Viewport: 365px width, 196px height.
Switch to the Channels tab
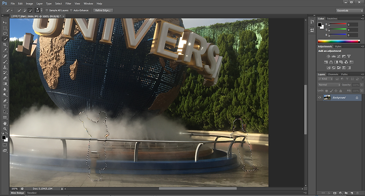(333, 74)
